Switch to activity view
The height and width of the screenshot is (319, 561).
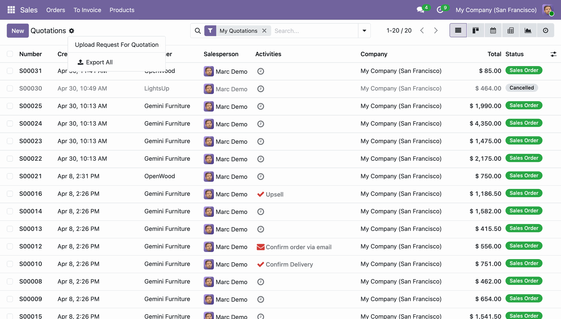[x=546, y=30]
